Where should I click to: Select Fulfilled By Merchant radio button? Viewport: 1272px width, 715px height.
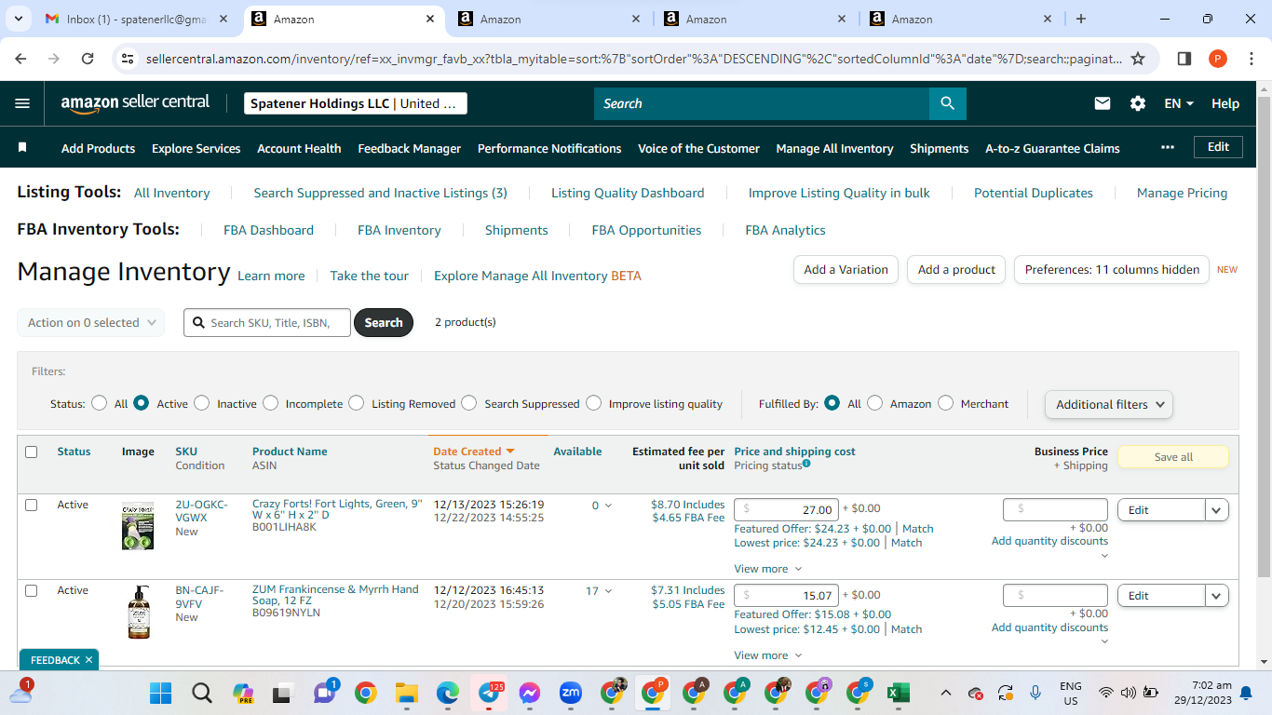pos(946,403)
